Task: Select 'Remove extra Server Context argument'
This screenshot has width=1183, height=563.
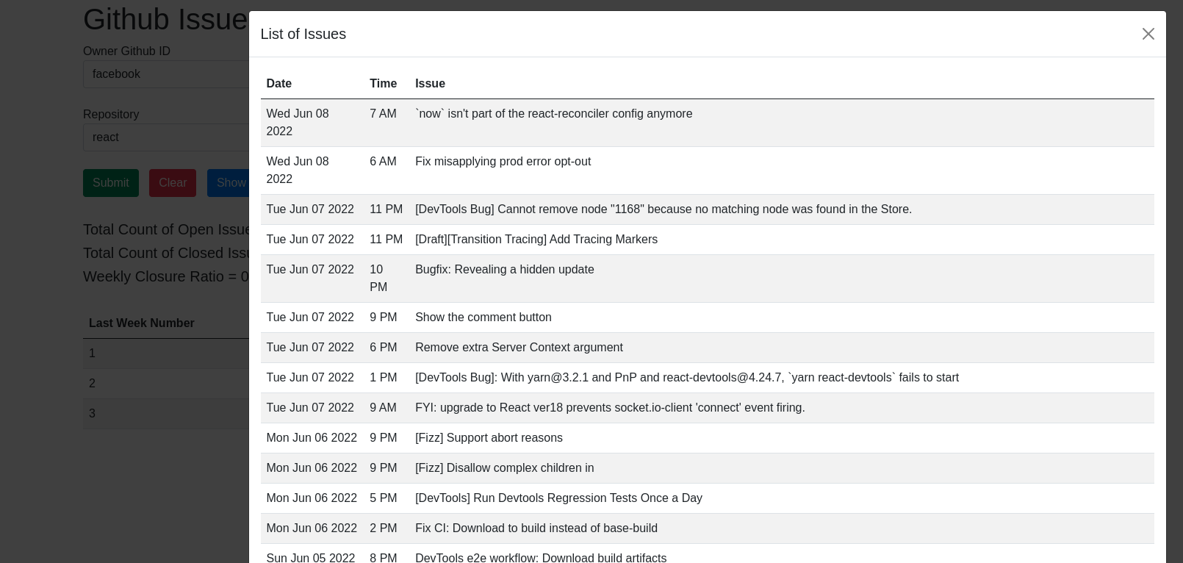Action: click(518, 348)
